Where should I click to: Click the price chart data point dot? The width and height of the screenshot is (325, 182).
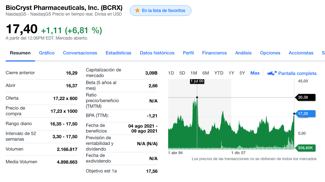[x=197, y=97]
